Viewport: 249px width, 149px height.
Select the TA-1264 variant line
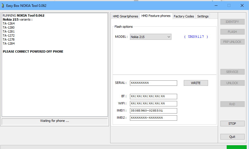point(9,23)
